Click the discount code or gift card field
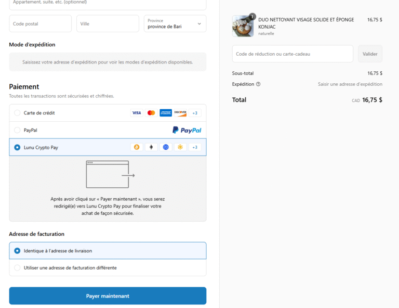Screen dimensions: 399x308 click(x=292, y=54)
